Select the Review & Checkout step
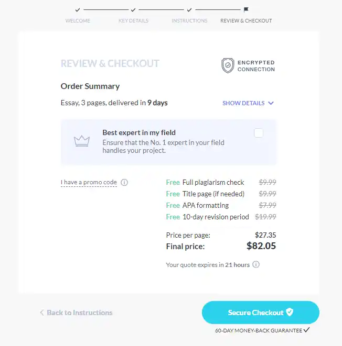342x346 pixels. click(x=246, y=21)
